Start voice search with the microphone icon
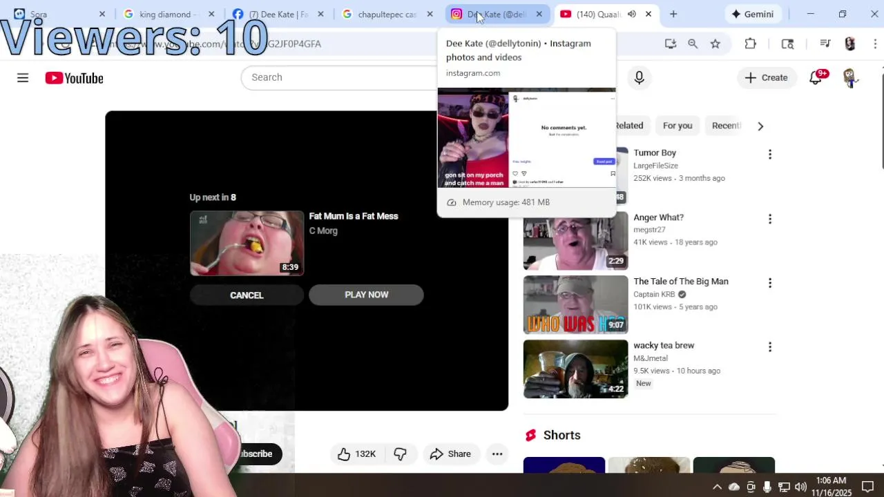The width and height of the screenshot is (884, 497). 639,78
